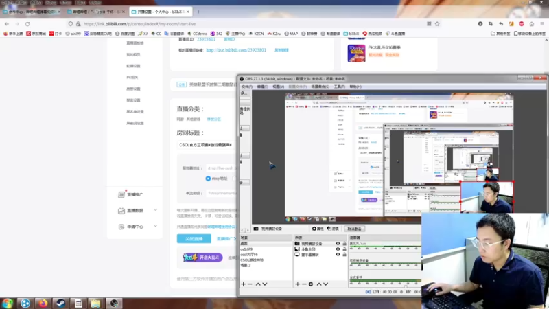
Task: Lock the 视频捕获设备 source
Action: pyautogui.click(x=344, y=244)
